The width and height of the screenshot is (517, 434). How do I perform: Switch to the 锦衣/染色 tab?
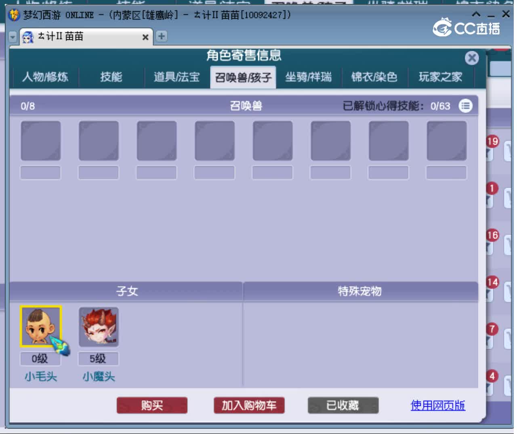(374, 77)
